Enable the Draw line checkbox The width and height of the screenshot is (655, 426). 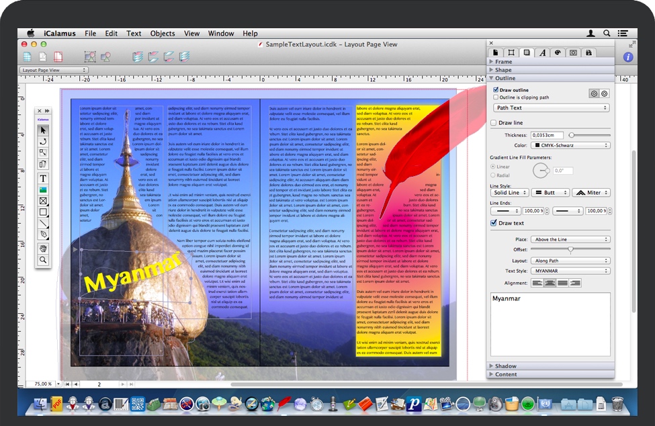(494, 123)
